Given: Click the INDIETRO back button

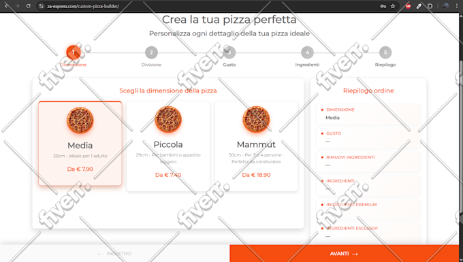Looking at the screenshot, I should pos(114,253).
